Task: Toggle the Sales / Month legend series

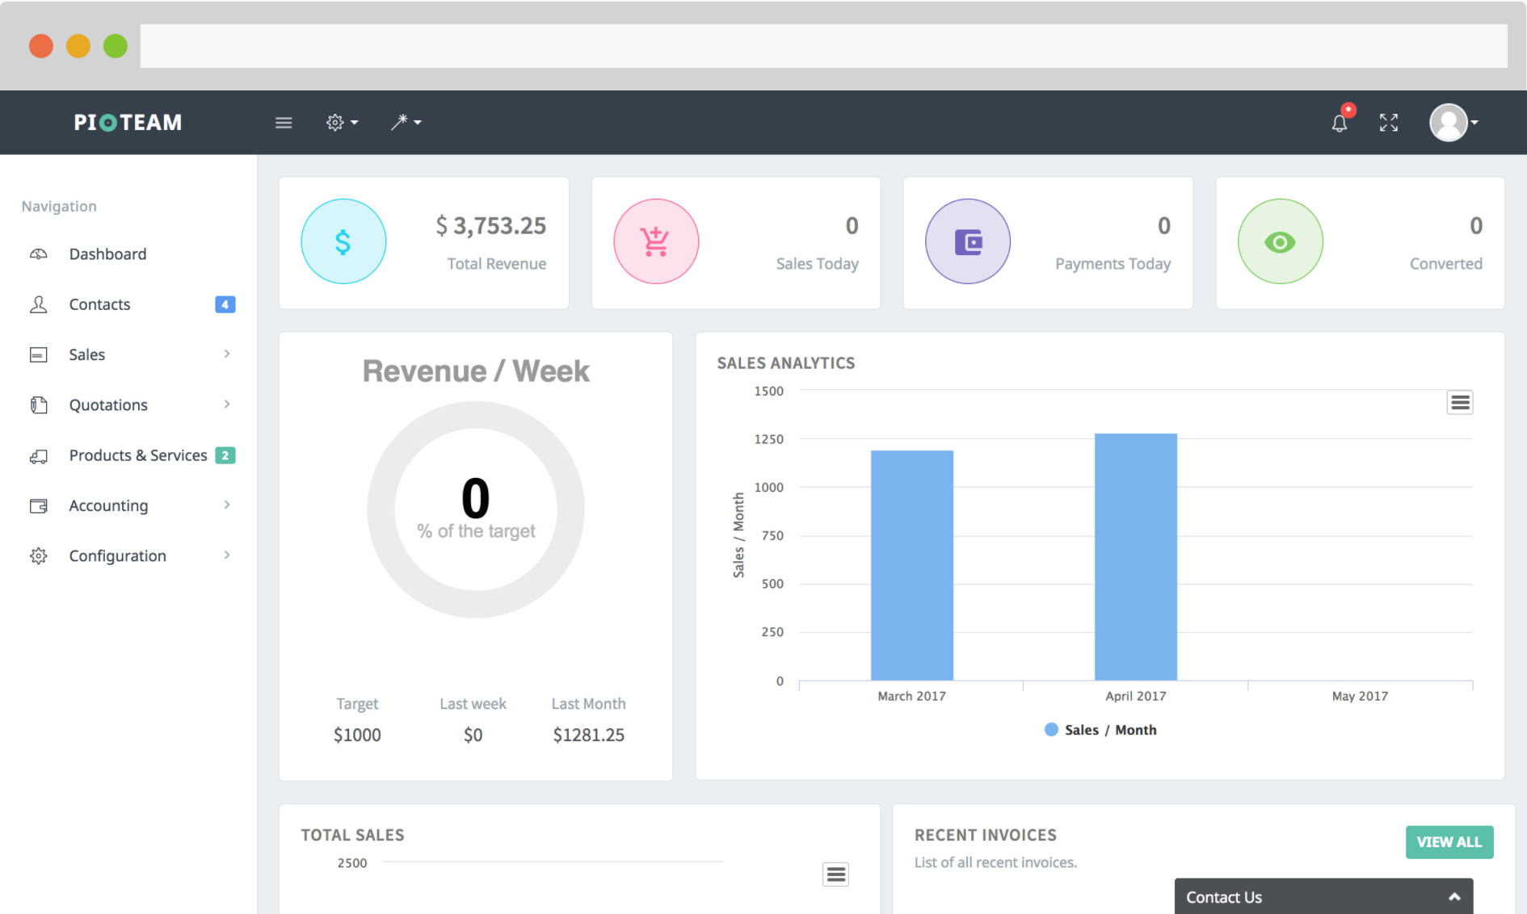Action: tap(1100, 730)
